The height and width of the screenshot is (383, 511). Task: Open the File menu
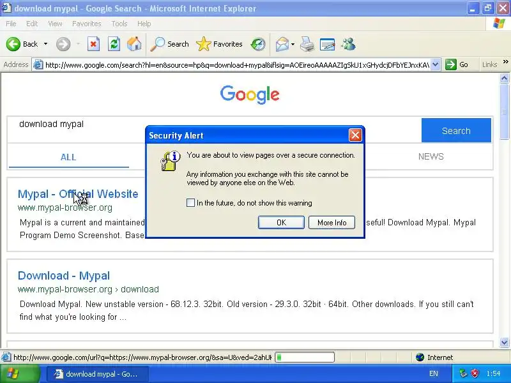(x=11, y=24)
